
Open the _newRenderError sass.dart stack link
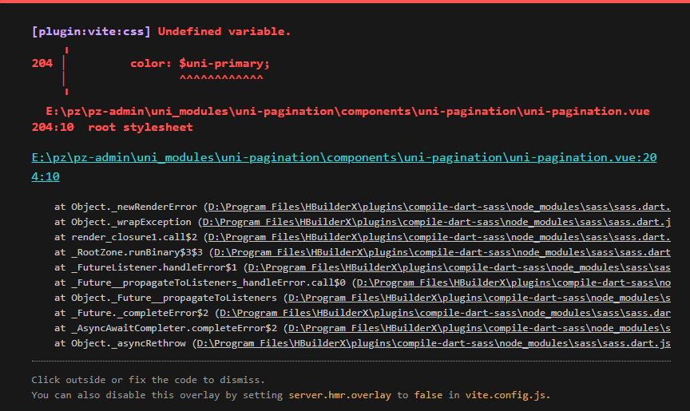[439, 207]
